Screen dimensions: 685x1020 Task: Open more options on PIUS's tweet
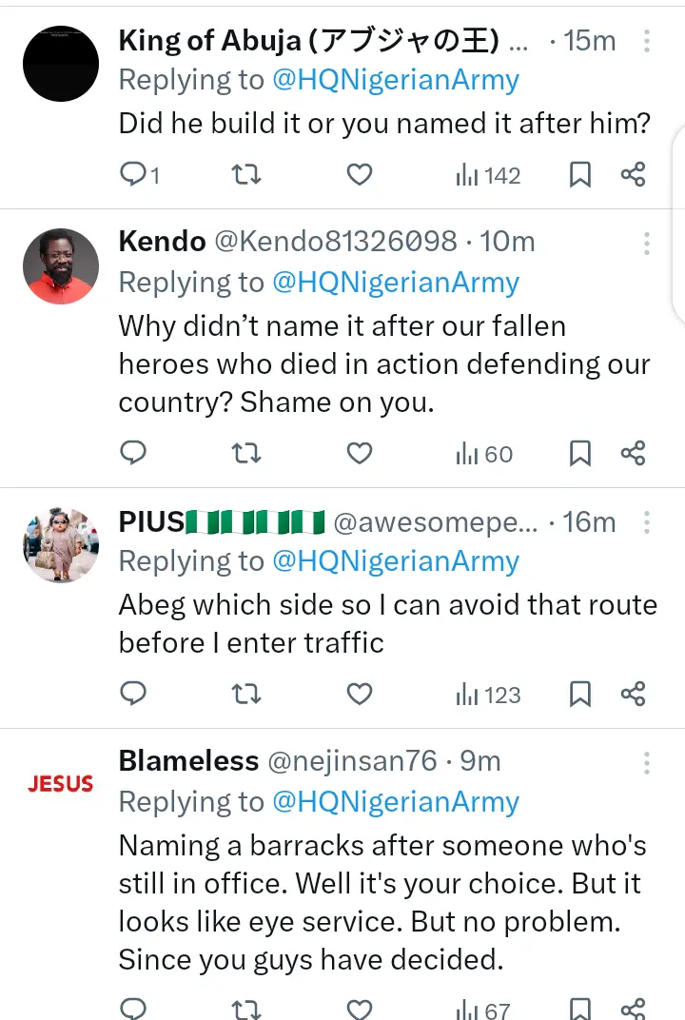[x=647, y=522]
